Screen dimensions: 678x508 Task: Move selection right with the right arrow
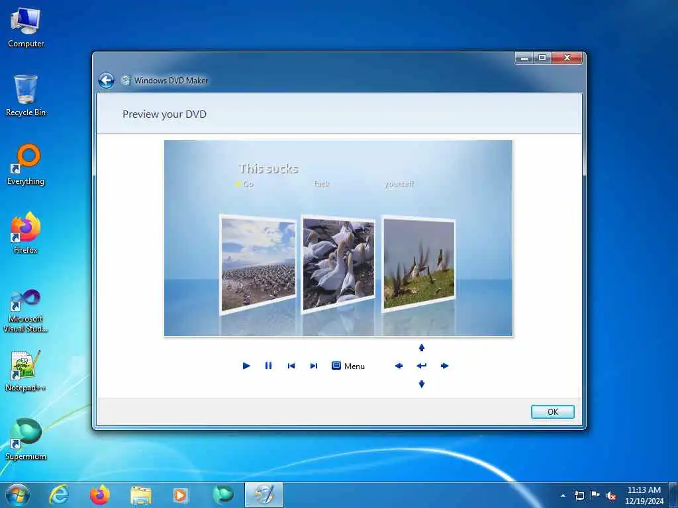[444, 366]
